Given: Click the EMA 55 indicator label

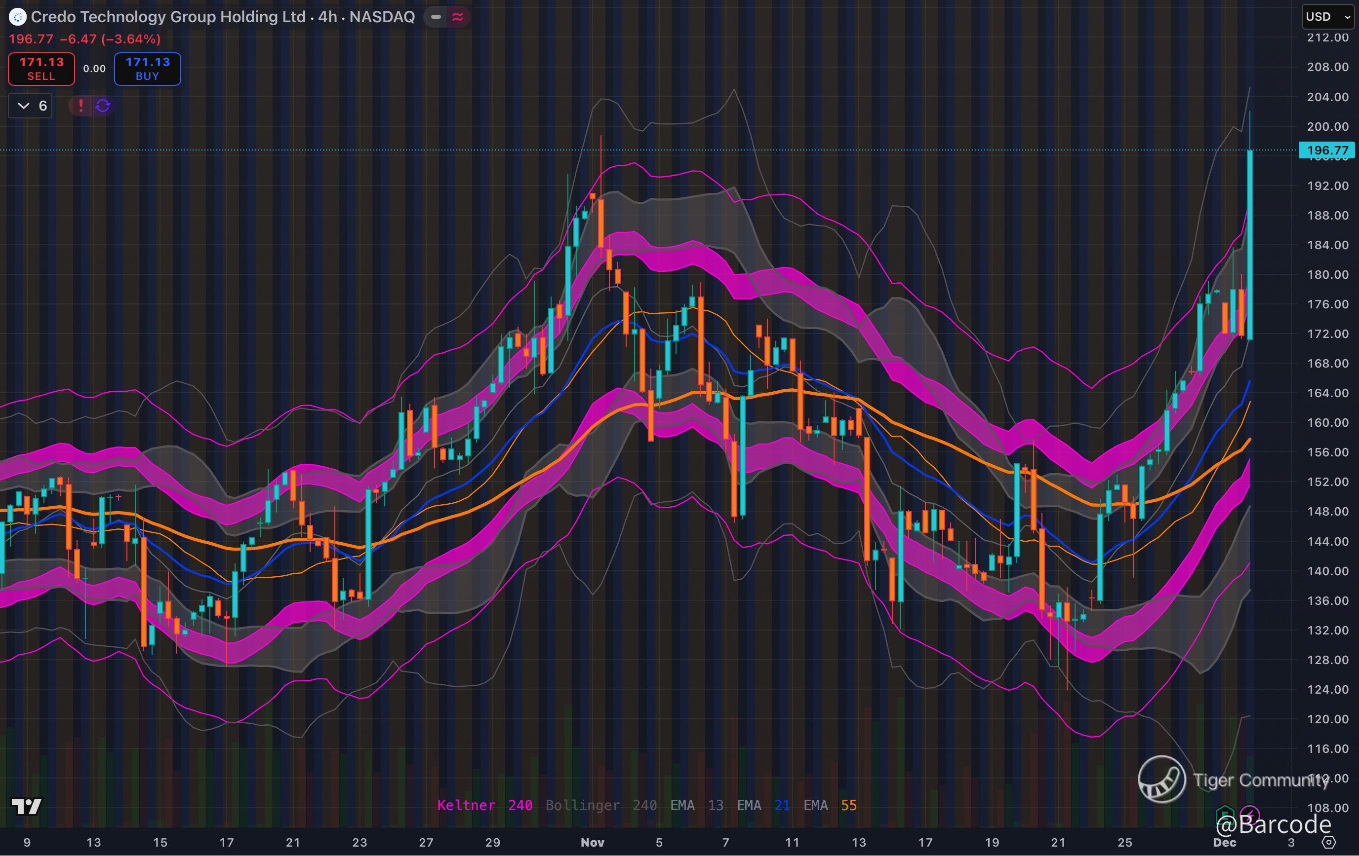Looking at the screenshot, I should click(830, 805).
